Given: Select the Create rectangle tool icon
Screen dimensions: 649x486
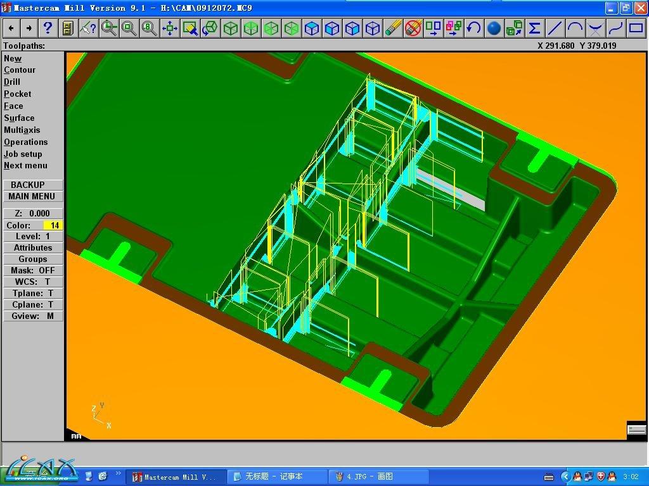Looking at the screenshot, I should 636,28.
